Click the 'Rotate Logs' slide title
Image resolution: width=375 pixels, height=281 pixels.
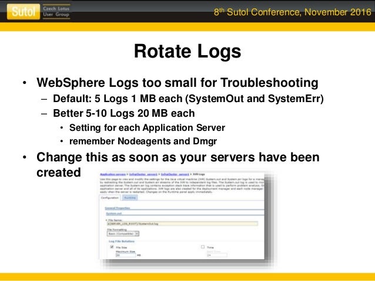click(x=187, y=51)
